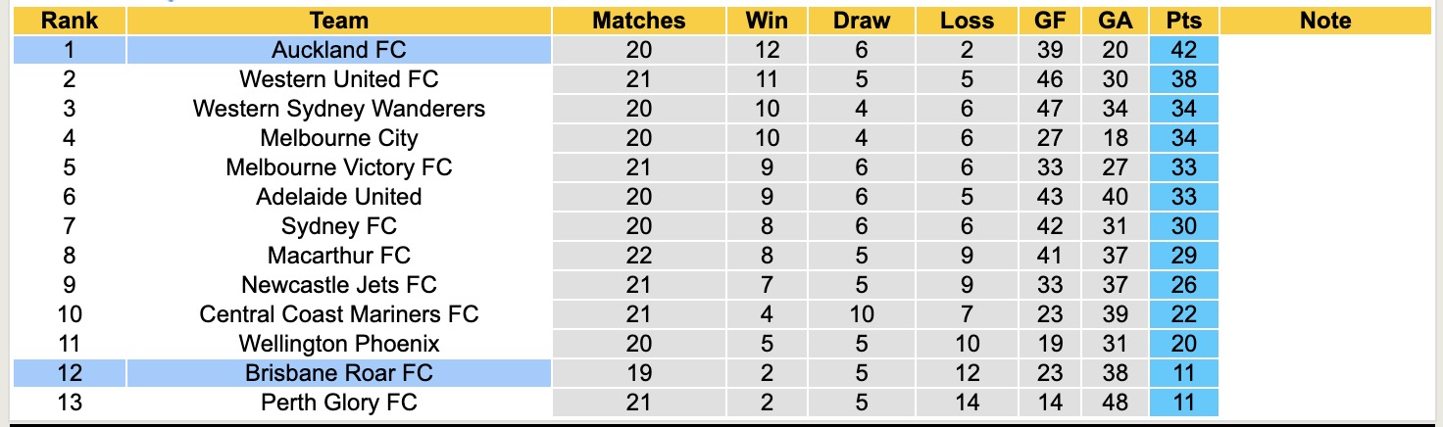Select Wellington Phoenix team name
The image size is (1443, 427).
pos(338,344)
